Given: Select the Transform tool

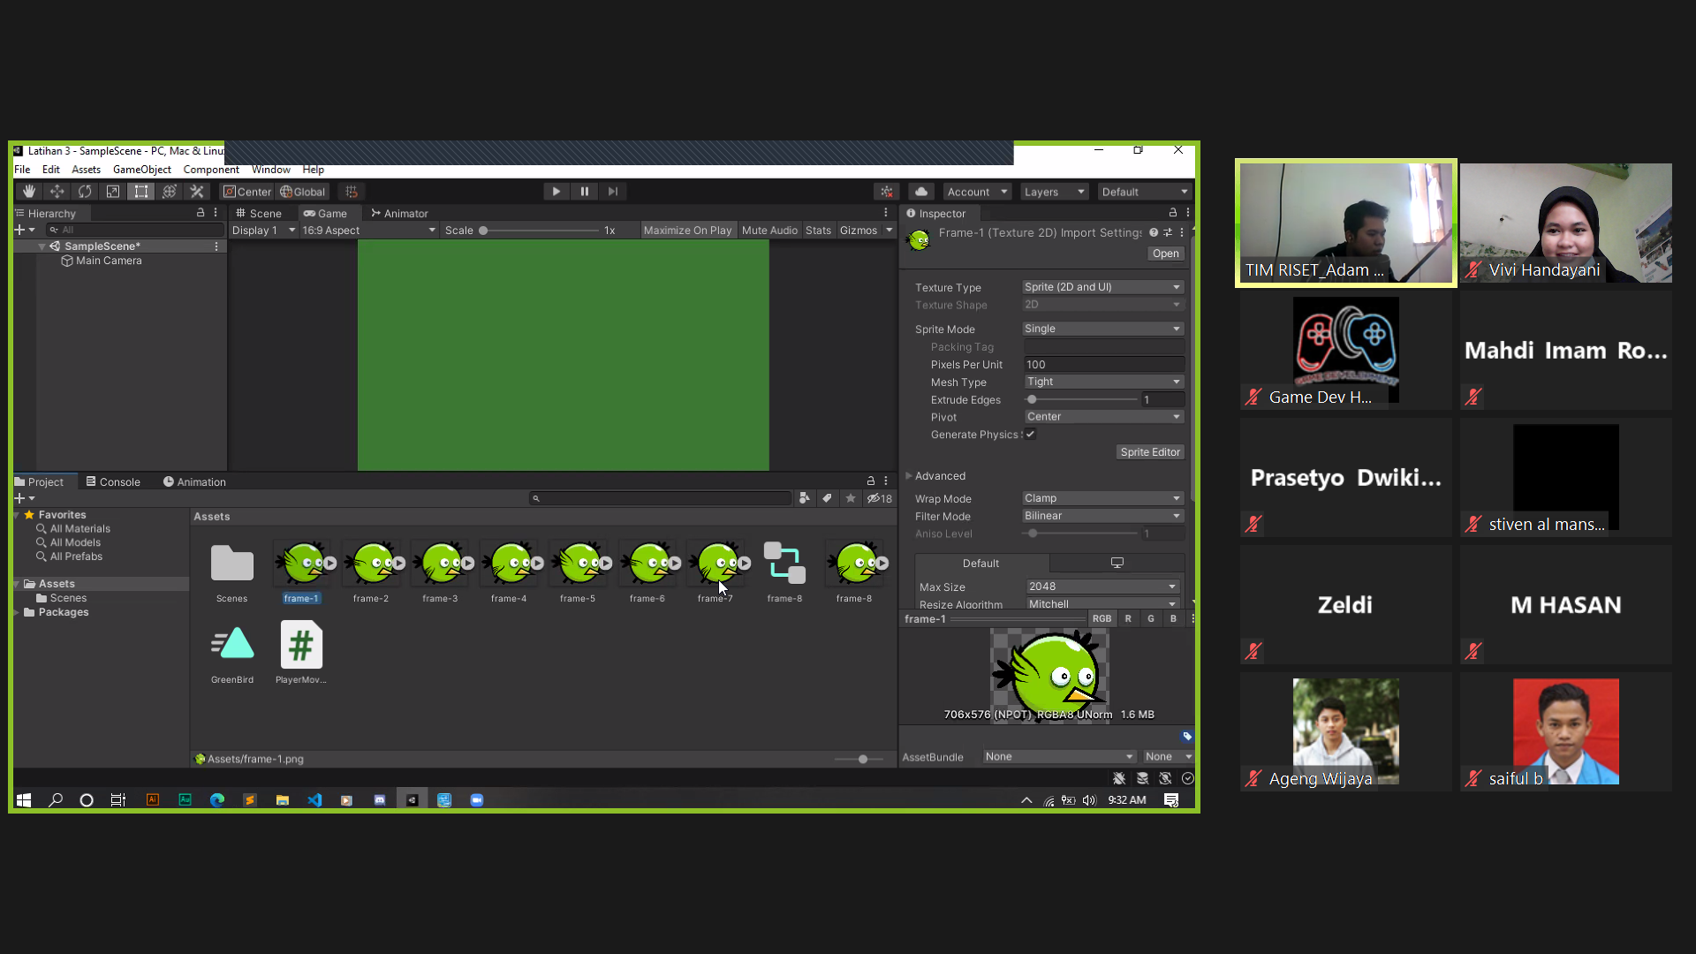Looking at the screenshot, I should (x=170, y=192).
